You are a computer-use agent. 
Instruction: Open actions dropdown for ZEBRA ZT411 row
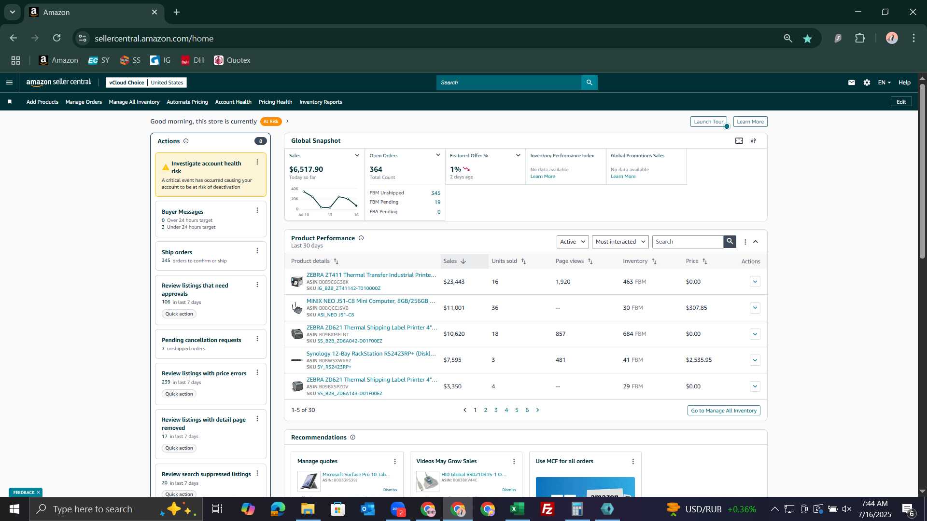pos(755,282)
